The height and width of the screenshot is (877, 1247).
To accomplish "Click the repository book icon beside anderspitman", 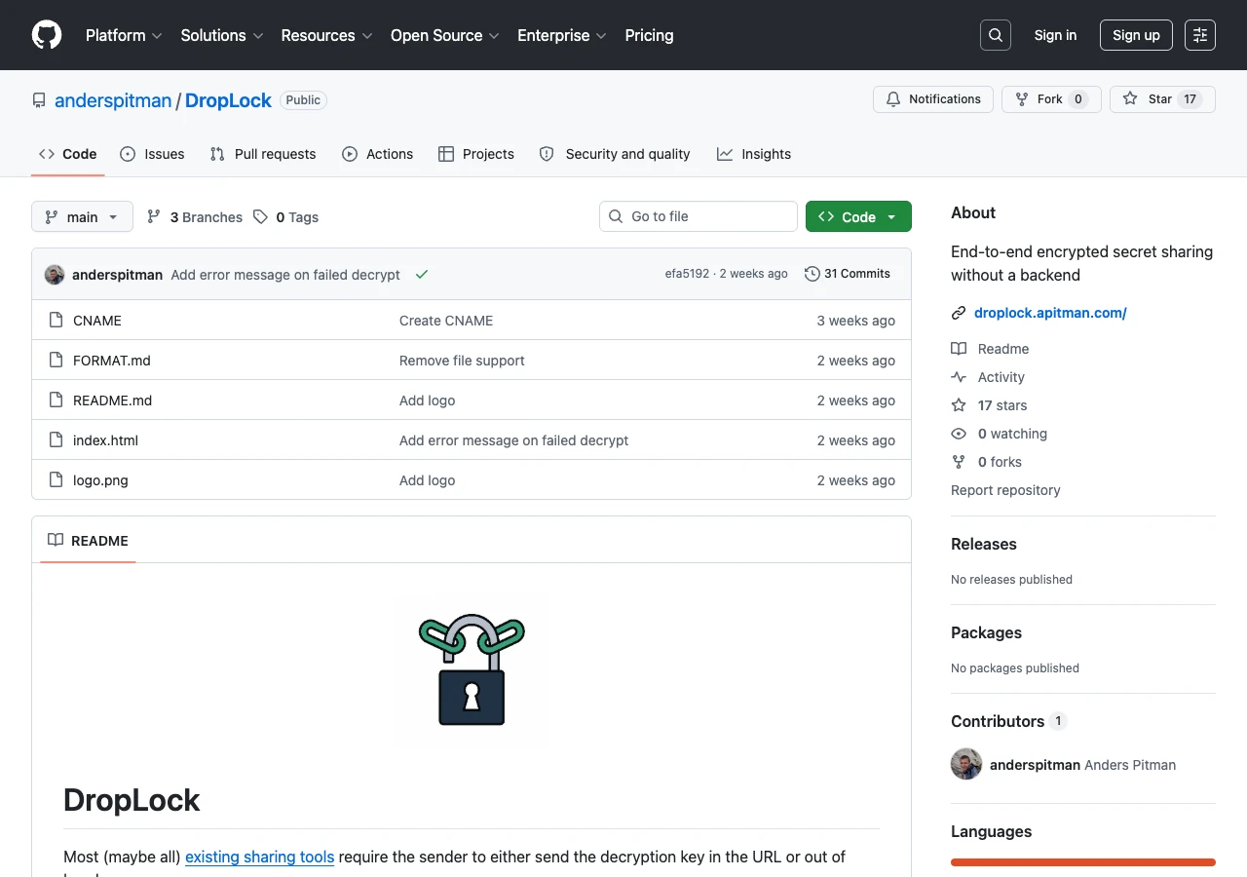I will click(x=39, y=100).
